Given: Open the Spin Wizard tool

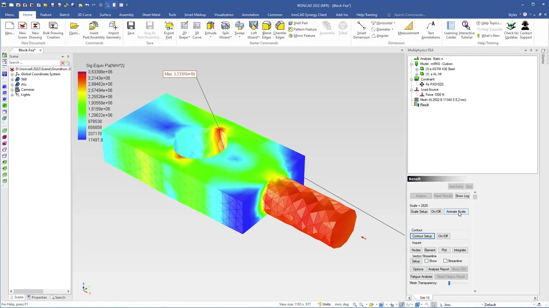Looking at the screenshot, I should tap(226, 30).
